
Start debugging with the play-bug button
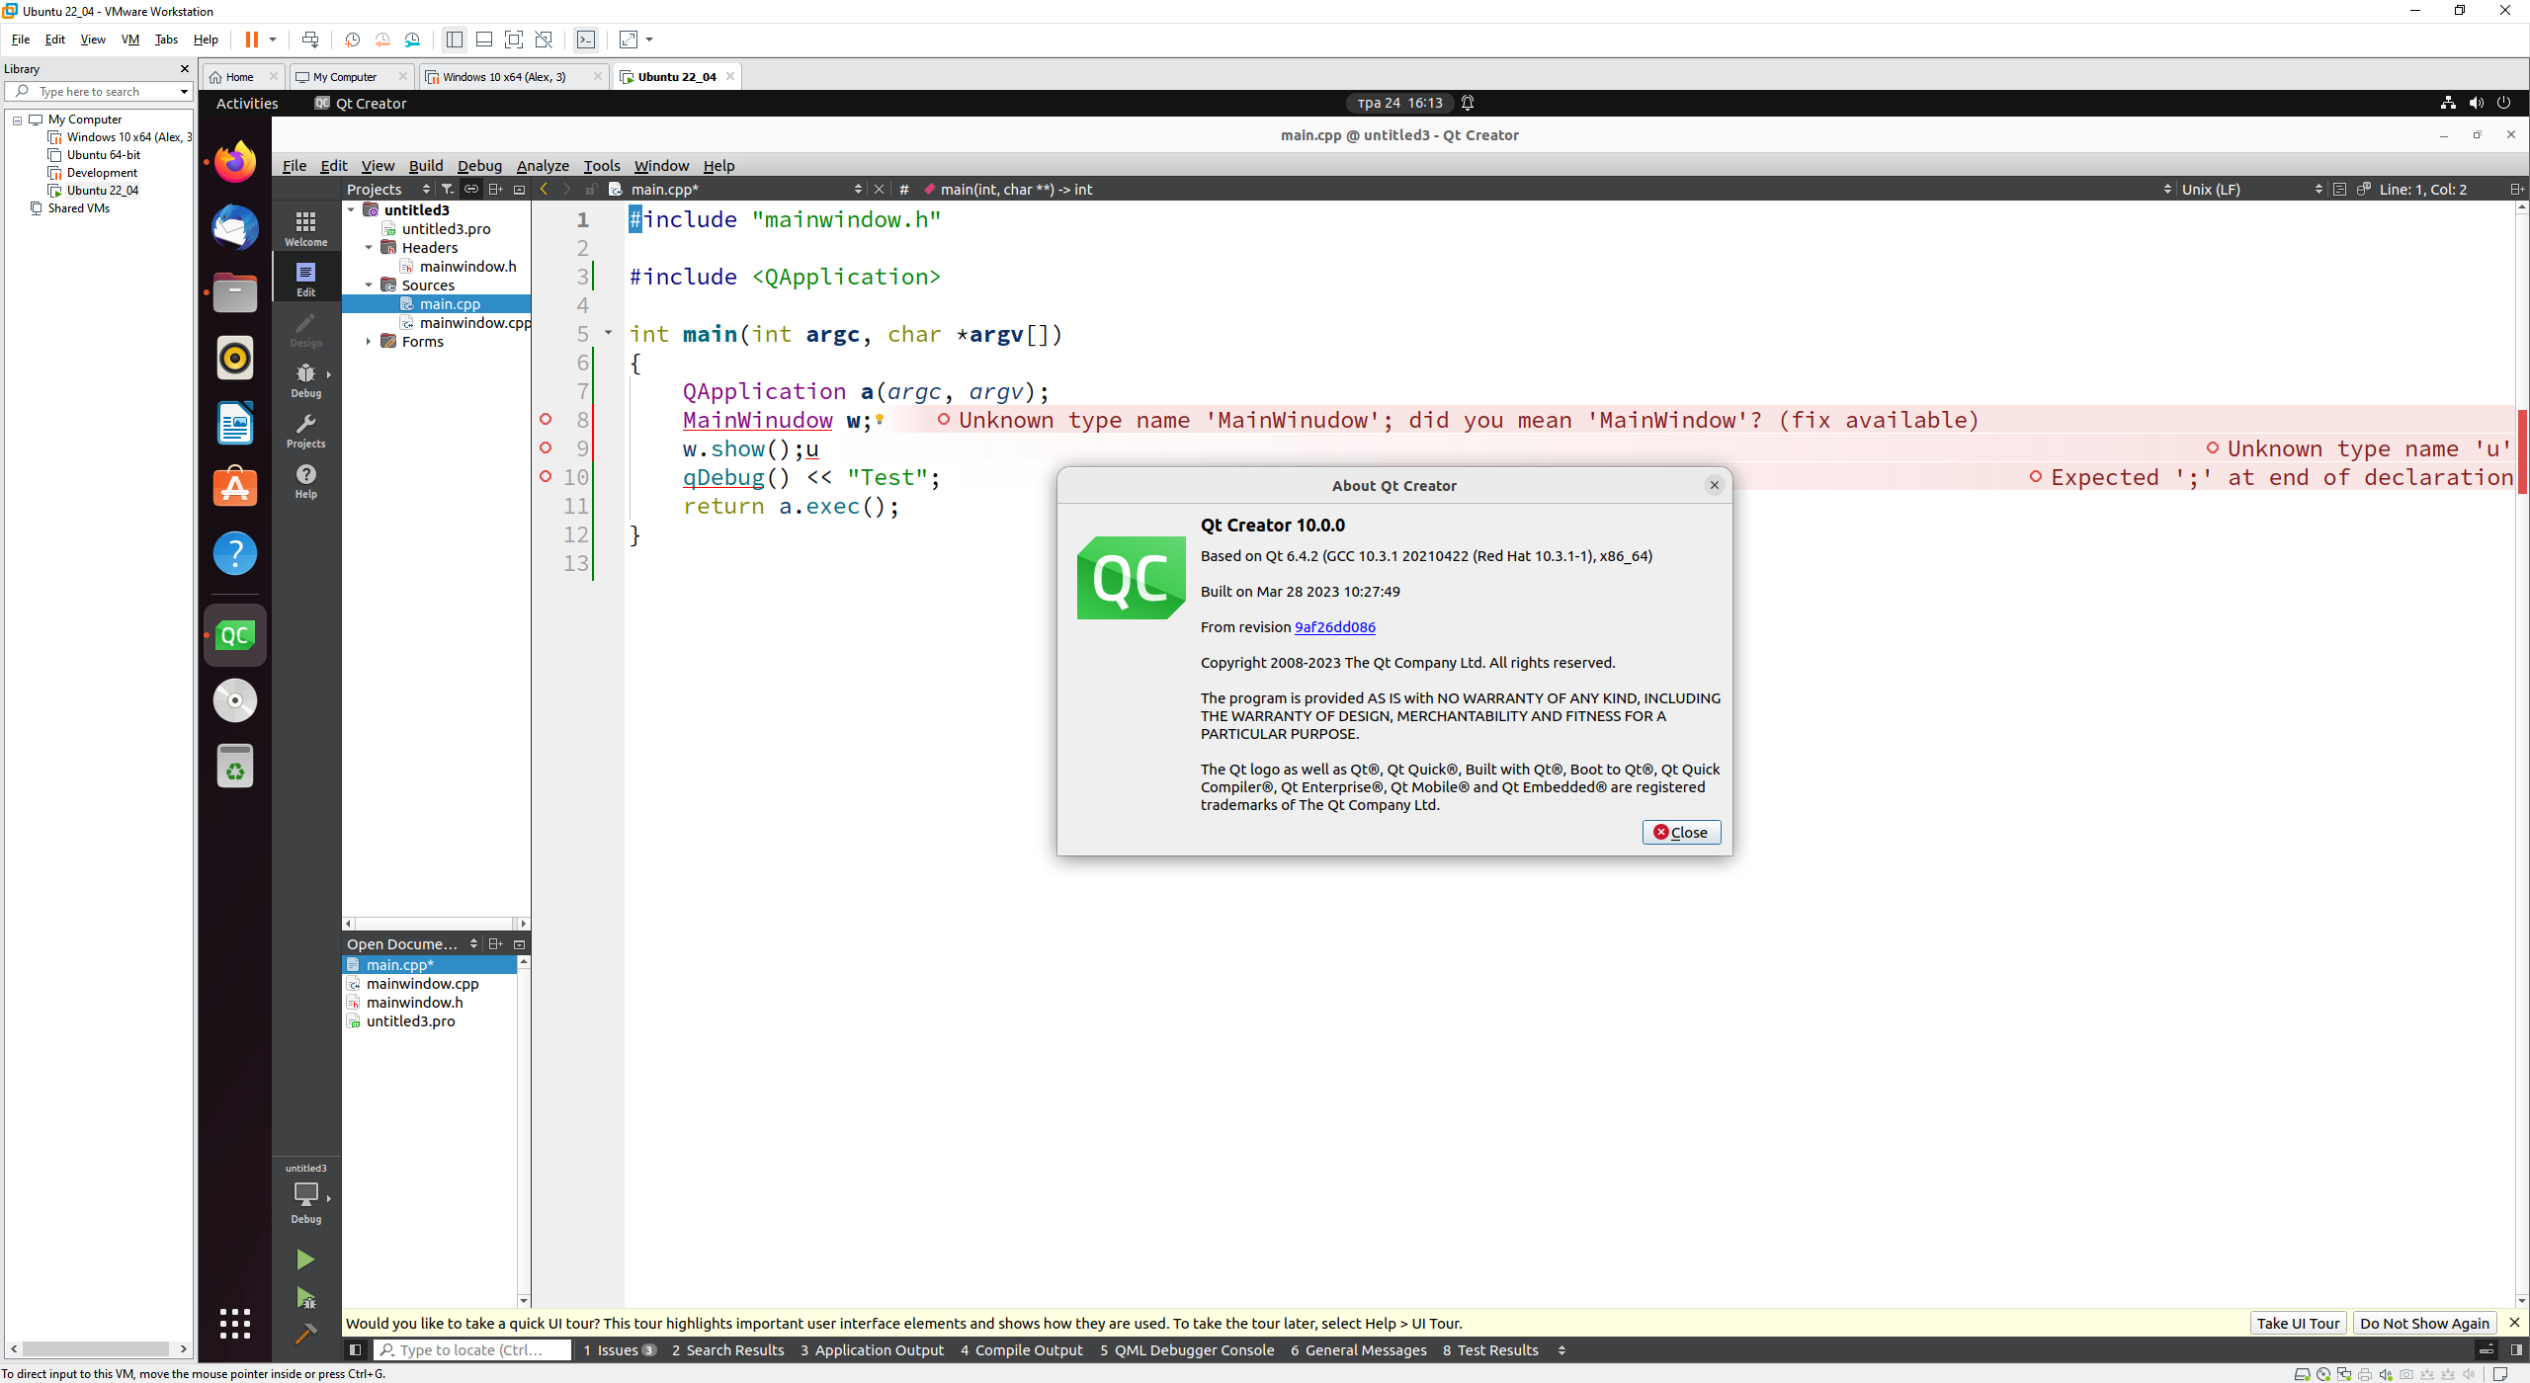[305, 1298]
